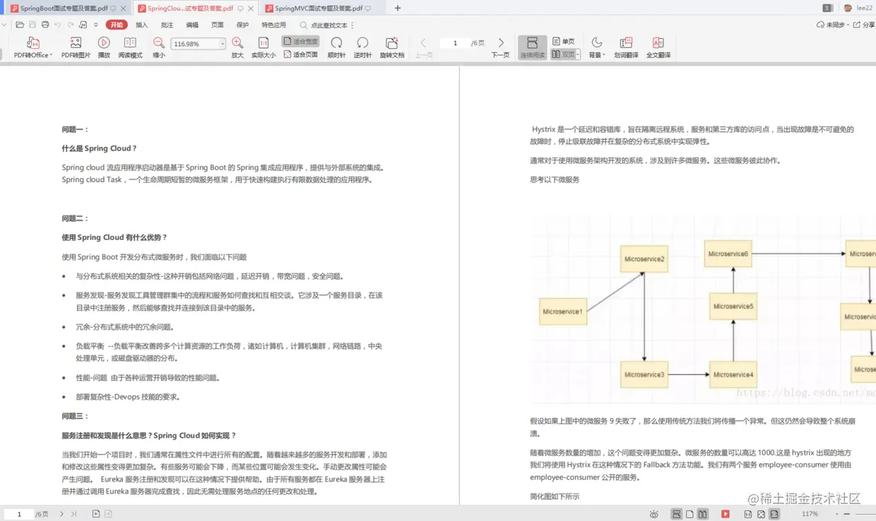The height and width of the screenshot is (521, 876).
Task: Expand the quick access toolbar customize arrow
Action: (x=97, y=25)
